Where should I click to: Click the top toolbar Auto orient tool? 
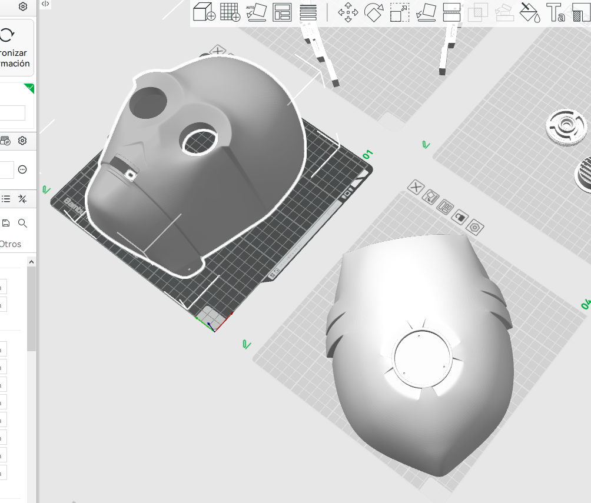tap(256, 12)
